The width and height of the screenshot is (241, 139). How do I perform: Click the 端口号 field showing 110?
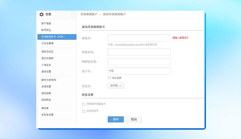pos(139,71)
